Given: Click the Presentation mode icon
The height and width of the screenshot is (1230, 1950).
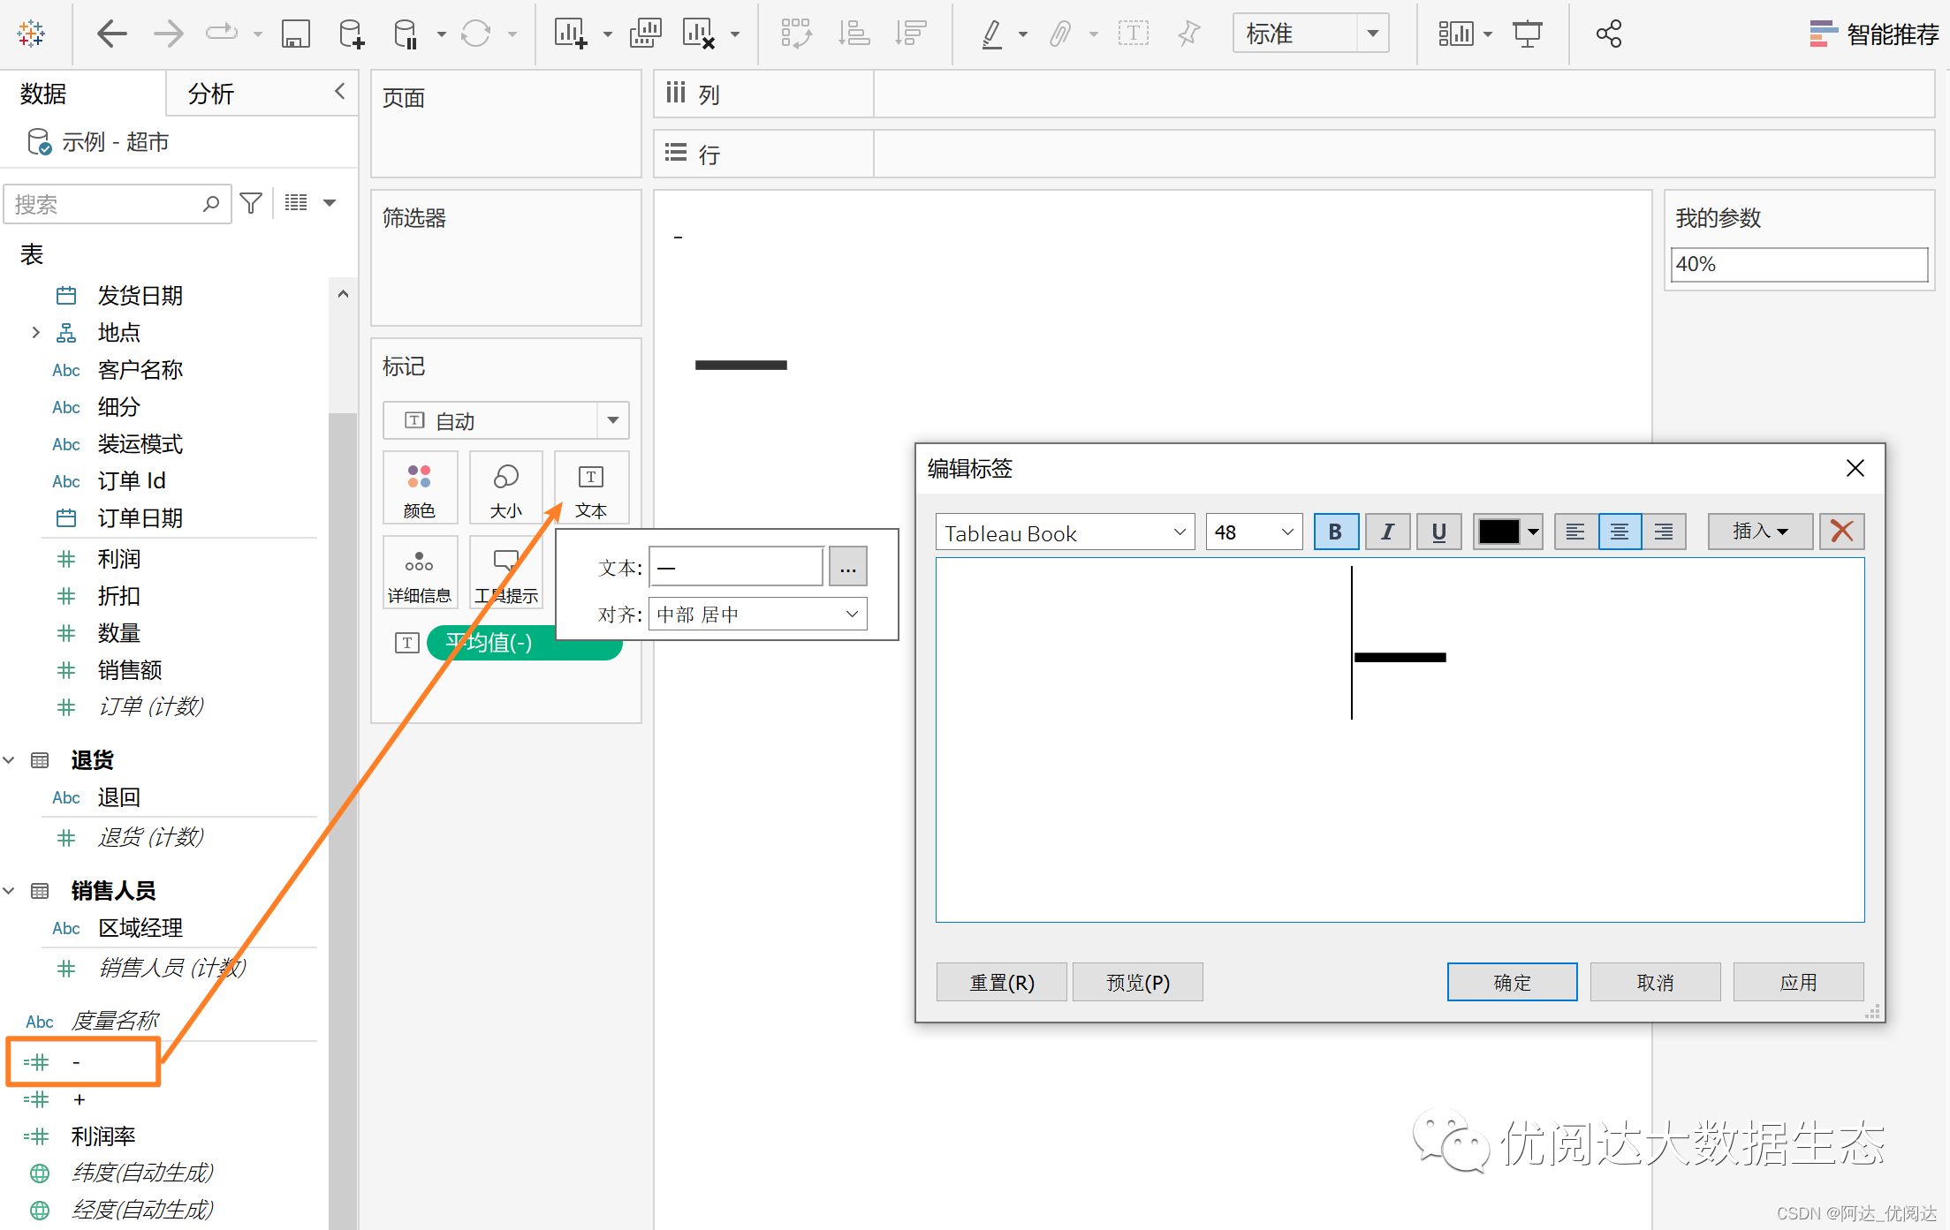Looking at the screenshot, I should [x=1527, y=34].
